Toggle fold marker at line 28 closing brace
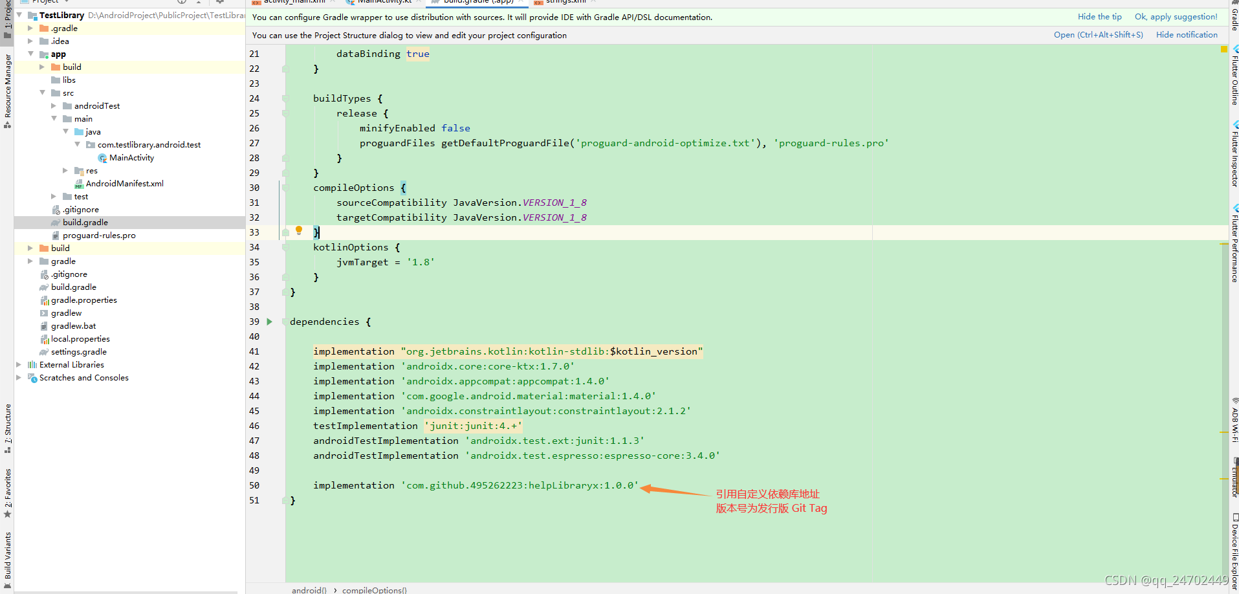Screen dimensions: 1239x594 (x=285, y=158)
